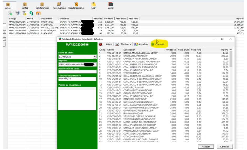The width and height of the screenshot is (247, 150).
Task: Open the Ventas section in the toolbar
Action: click(25, 6)
